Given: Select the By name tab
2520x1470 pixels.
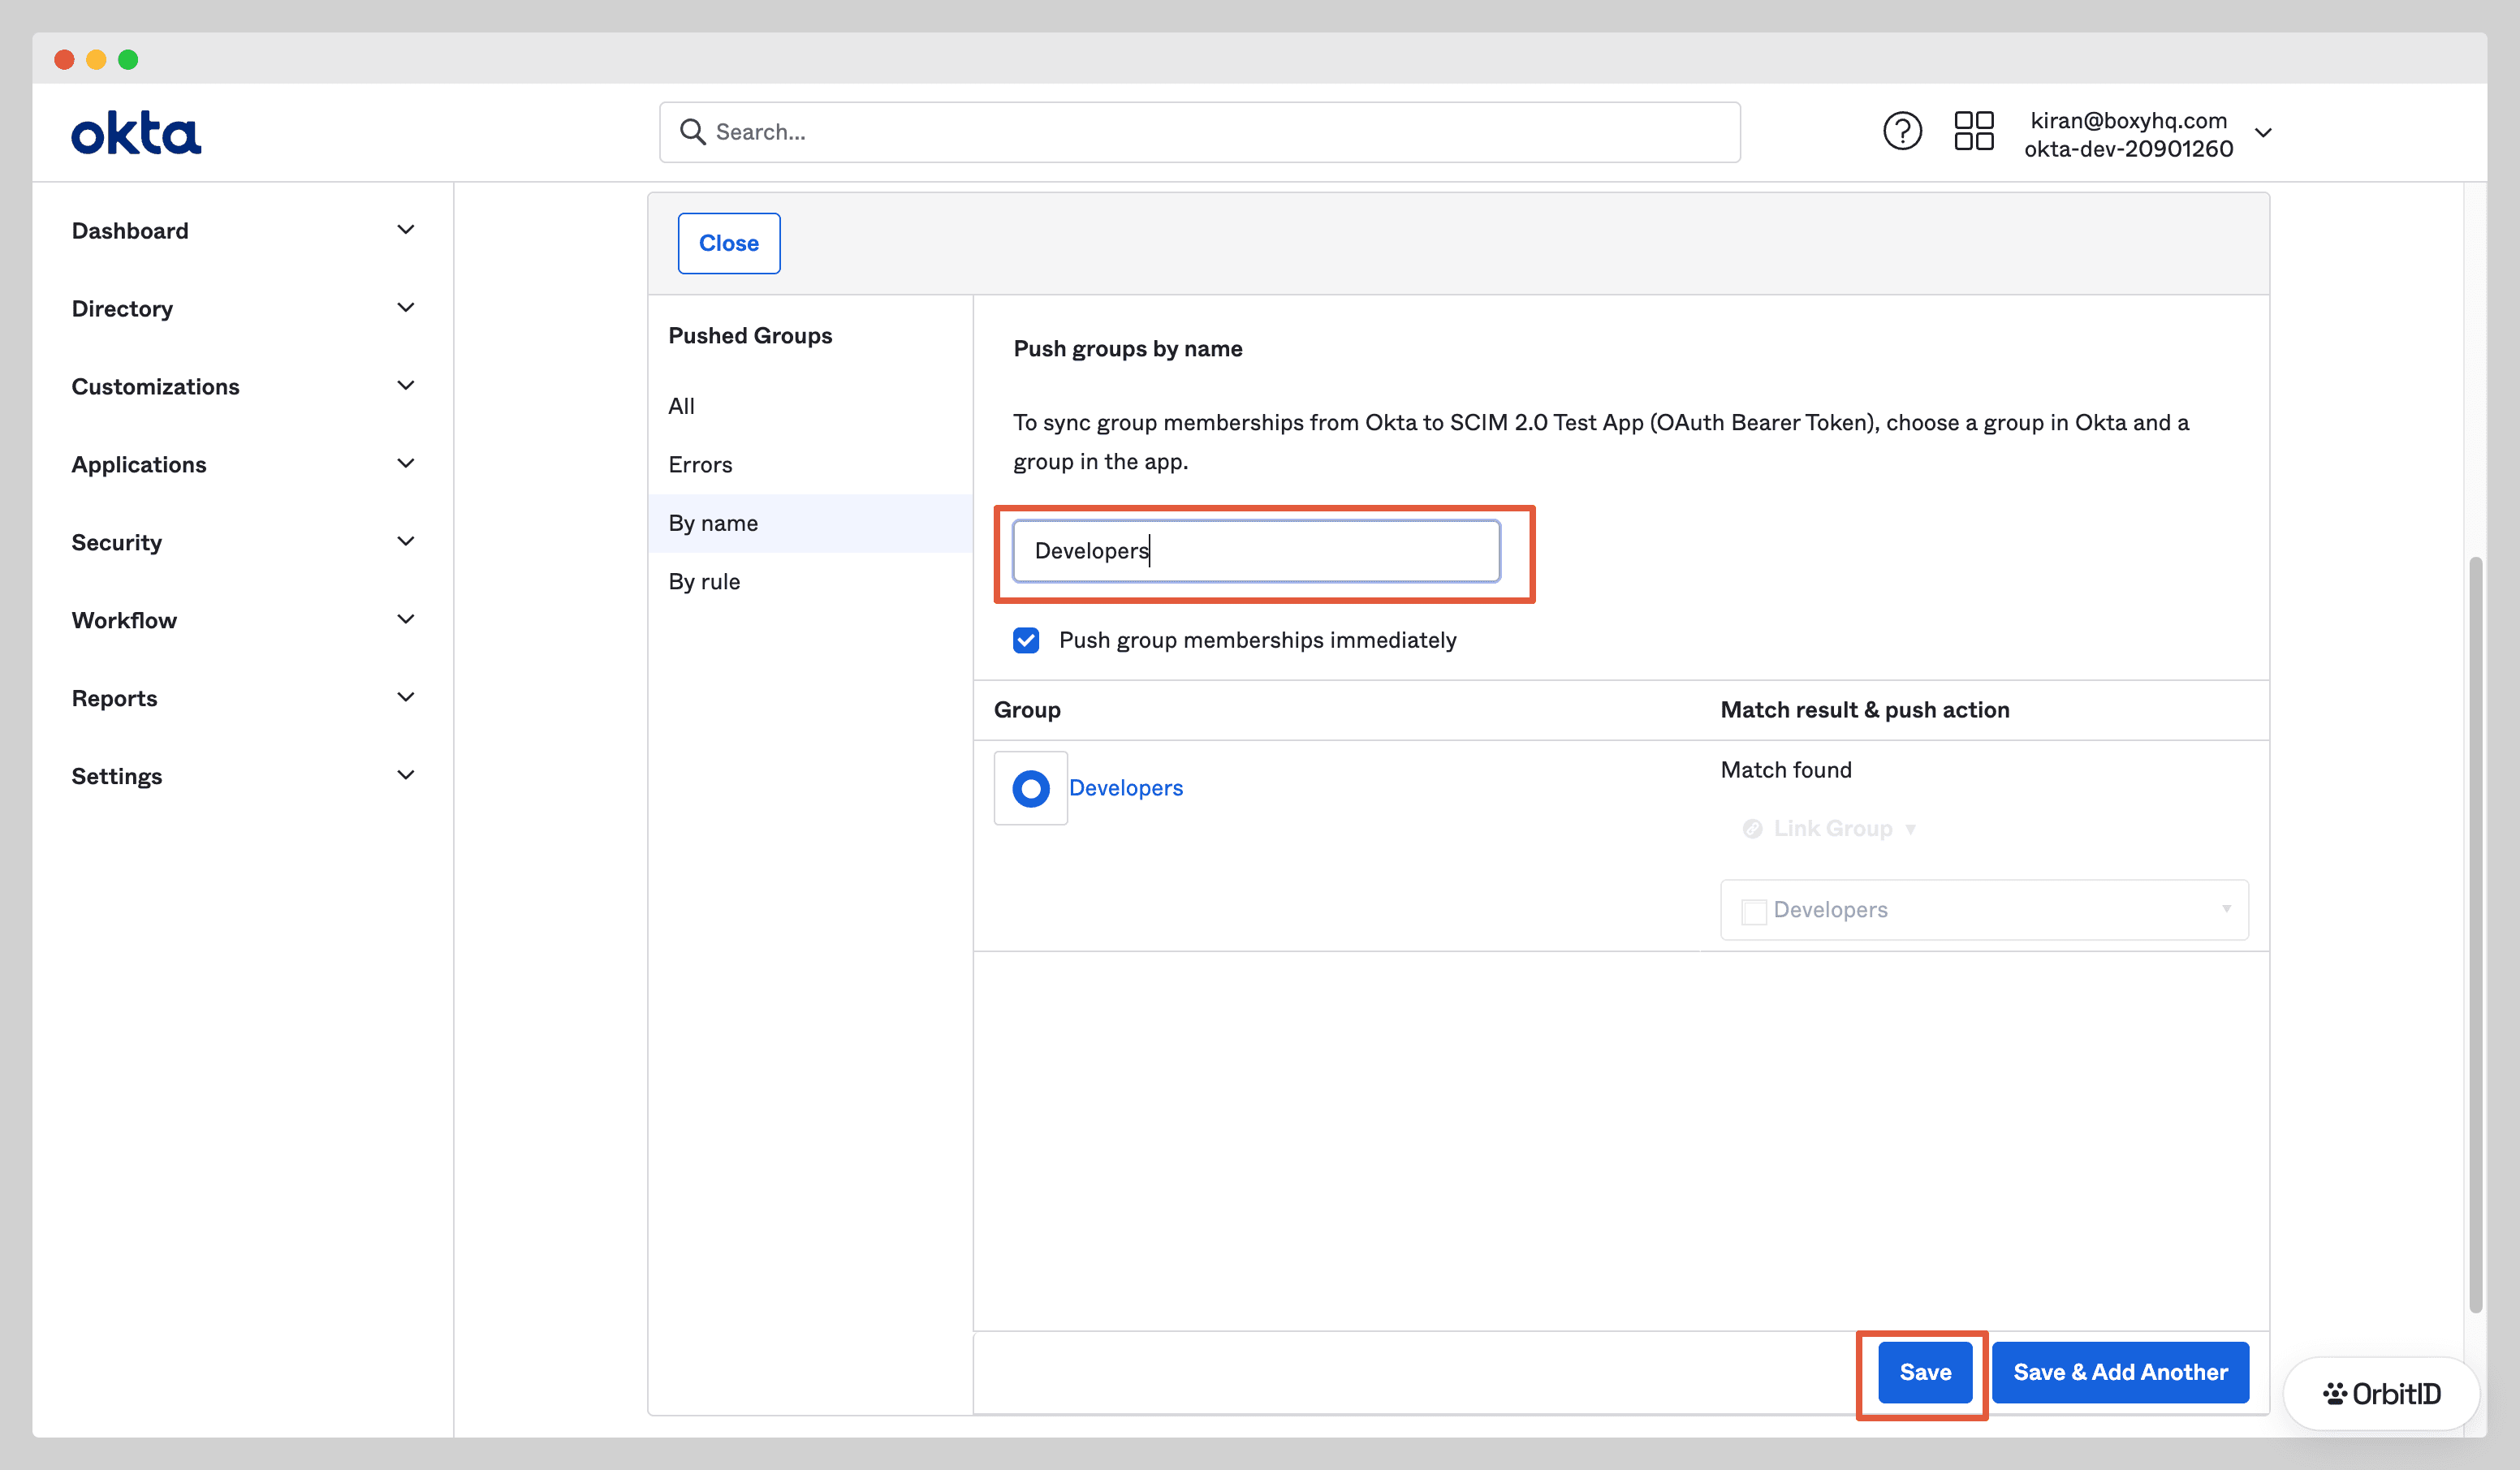Looking at the screenshot, I should pos(810,523).
